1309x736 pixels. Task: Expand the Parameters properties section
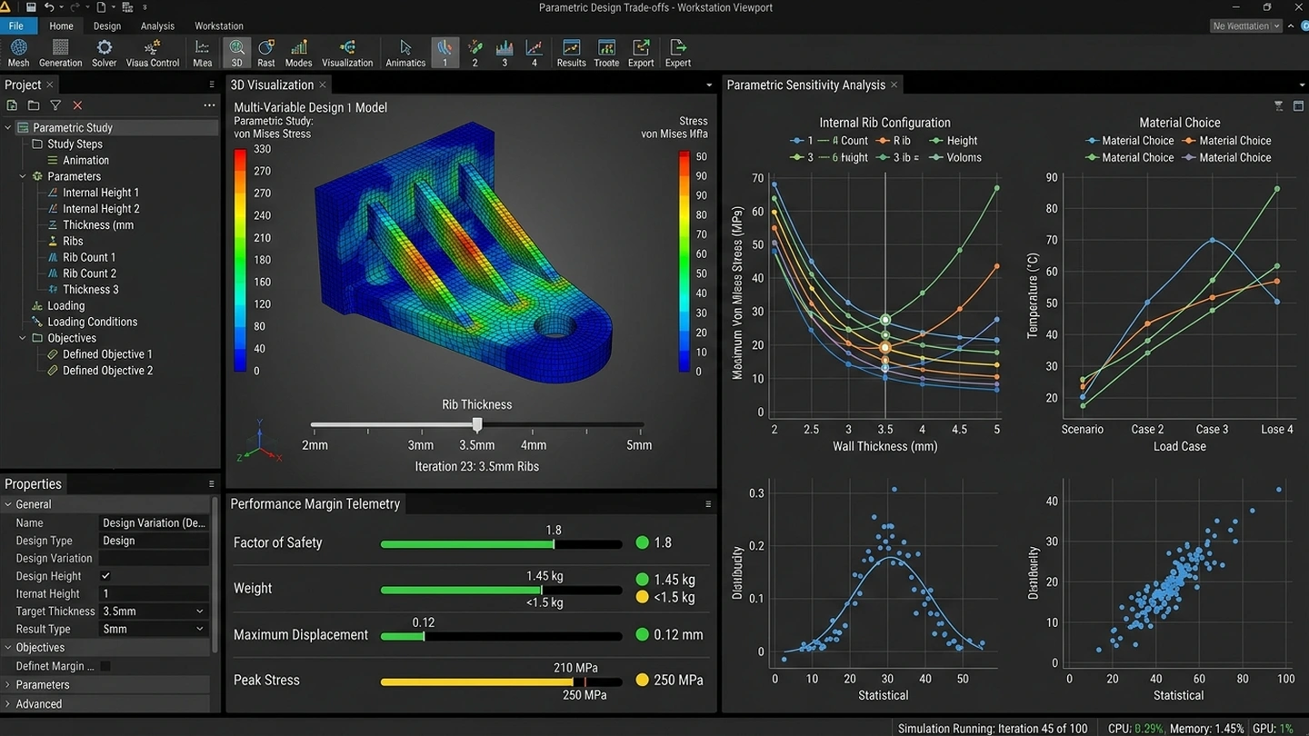point(8,685)
